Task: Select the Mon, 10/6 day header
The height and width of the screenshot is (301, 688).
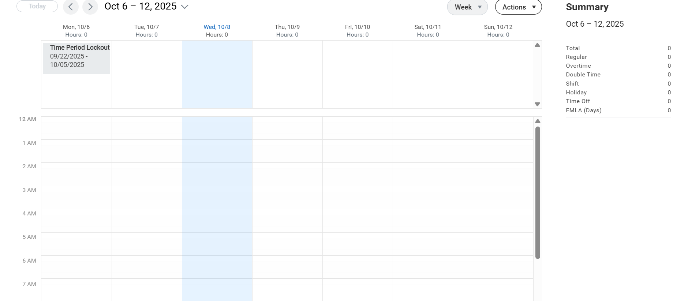Action: pos(76,27)
